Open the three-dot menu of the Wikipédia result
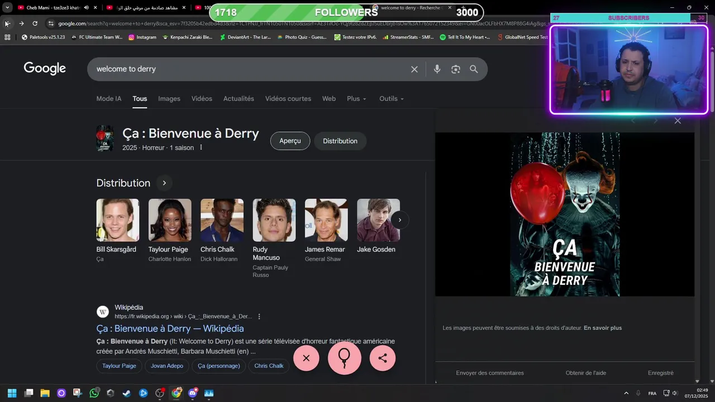This screenshot has width=715, height=402. tap(259, 317)
